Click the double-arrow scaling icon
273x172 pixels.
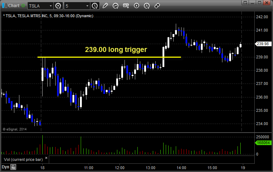pos(157,6)
